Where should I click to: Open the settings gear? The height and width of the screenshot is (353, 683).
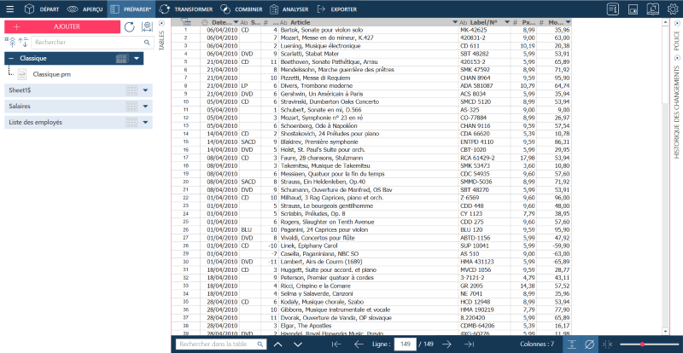coord(674,9)
